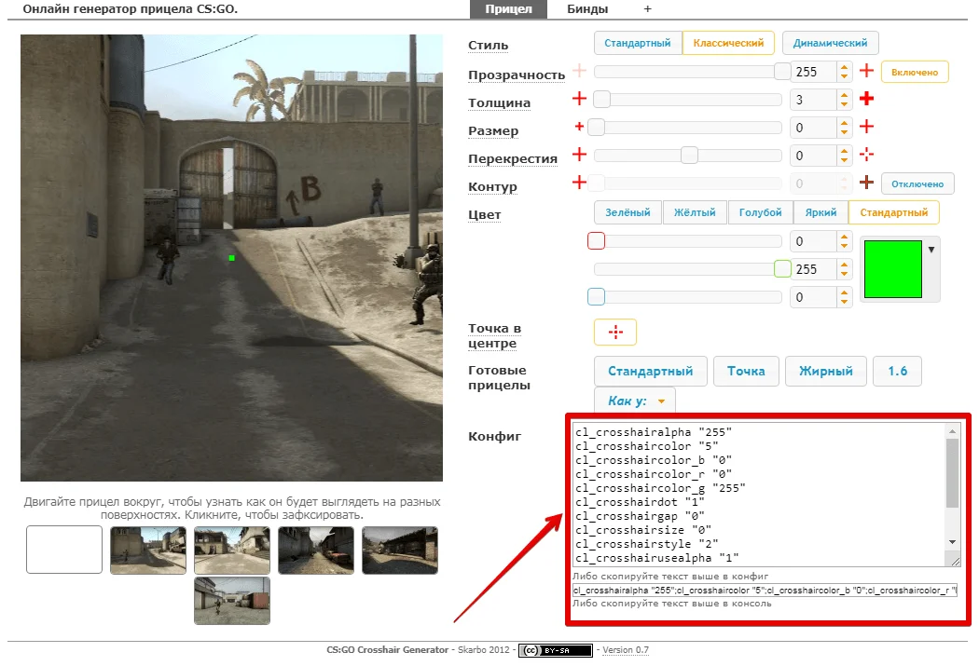This screenshot has width=979, height=666.
Task: Select the Динамический crosshair style
Action: [830, 43]
